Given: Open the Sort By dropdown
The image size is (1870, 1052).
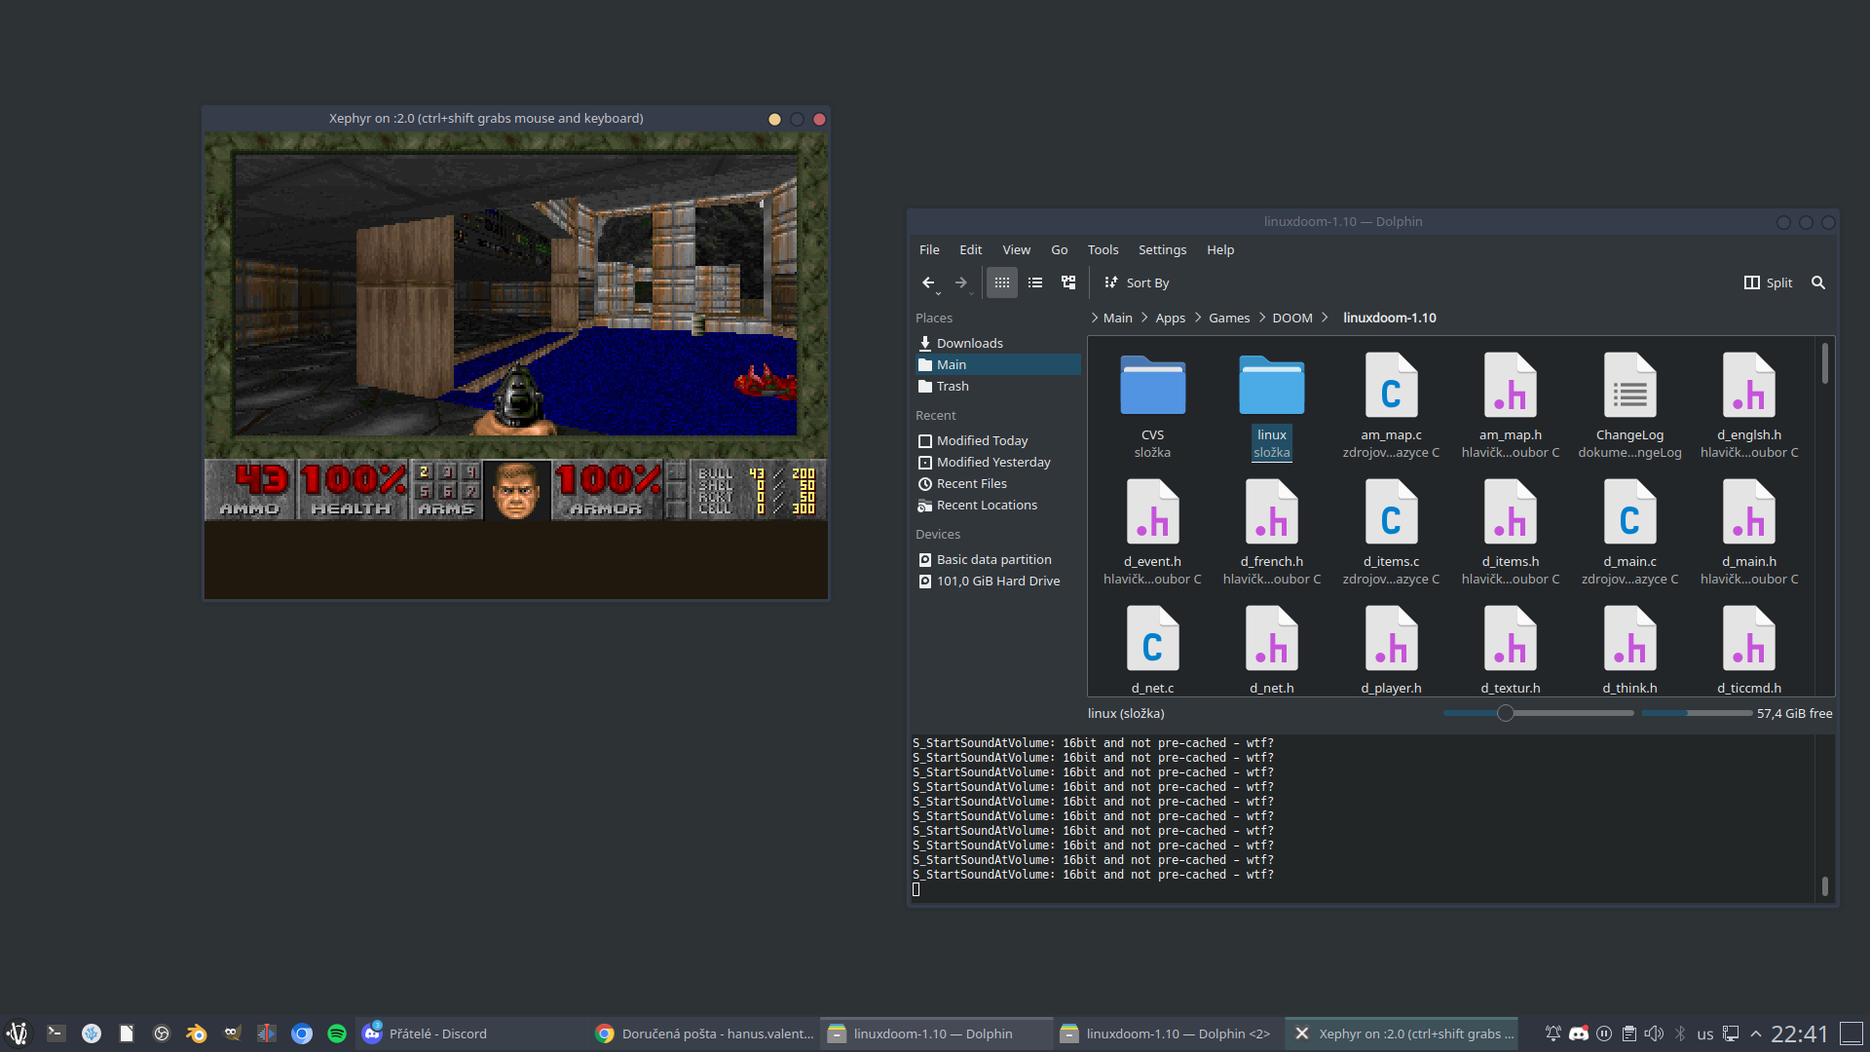Looking at the screenshot, I should click(1137, 282).
